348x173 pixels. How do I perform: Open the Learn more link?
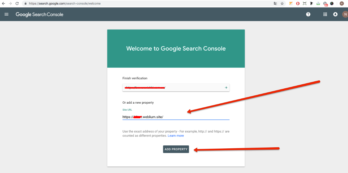click(176, 136)
